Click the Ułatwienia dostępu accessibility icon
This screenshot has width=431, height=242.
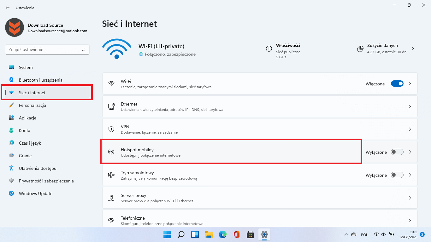point(11,168)
